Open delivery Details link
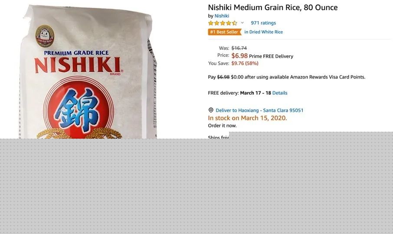Viewport: 393px width, 234px height. [280, 93]
